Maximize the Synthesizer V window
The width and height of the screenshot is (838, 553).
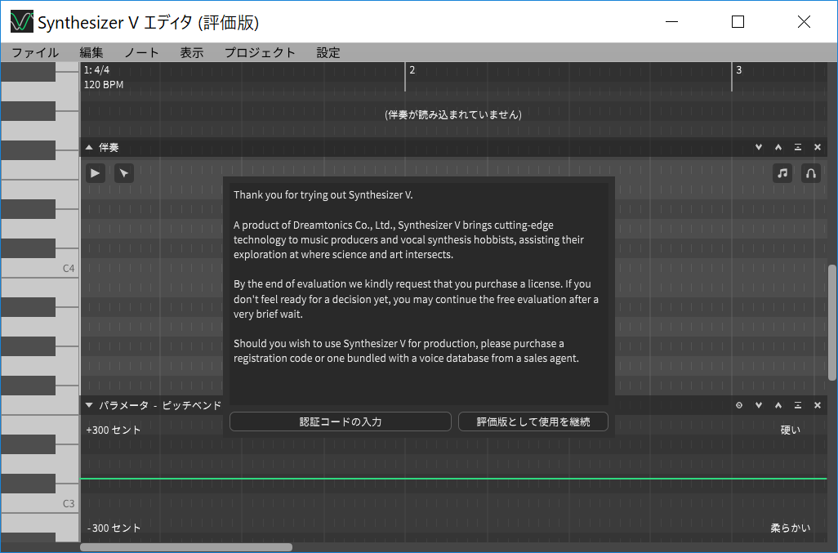[x=738, y=21]
